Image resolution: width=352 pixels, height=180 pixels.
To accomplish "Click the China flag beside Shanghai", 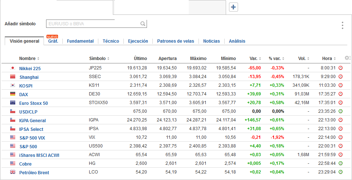I will tap(13, 77).
